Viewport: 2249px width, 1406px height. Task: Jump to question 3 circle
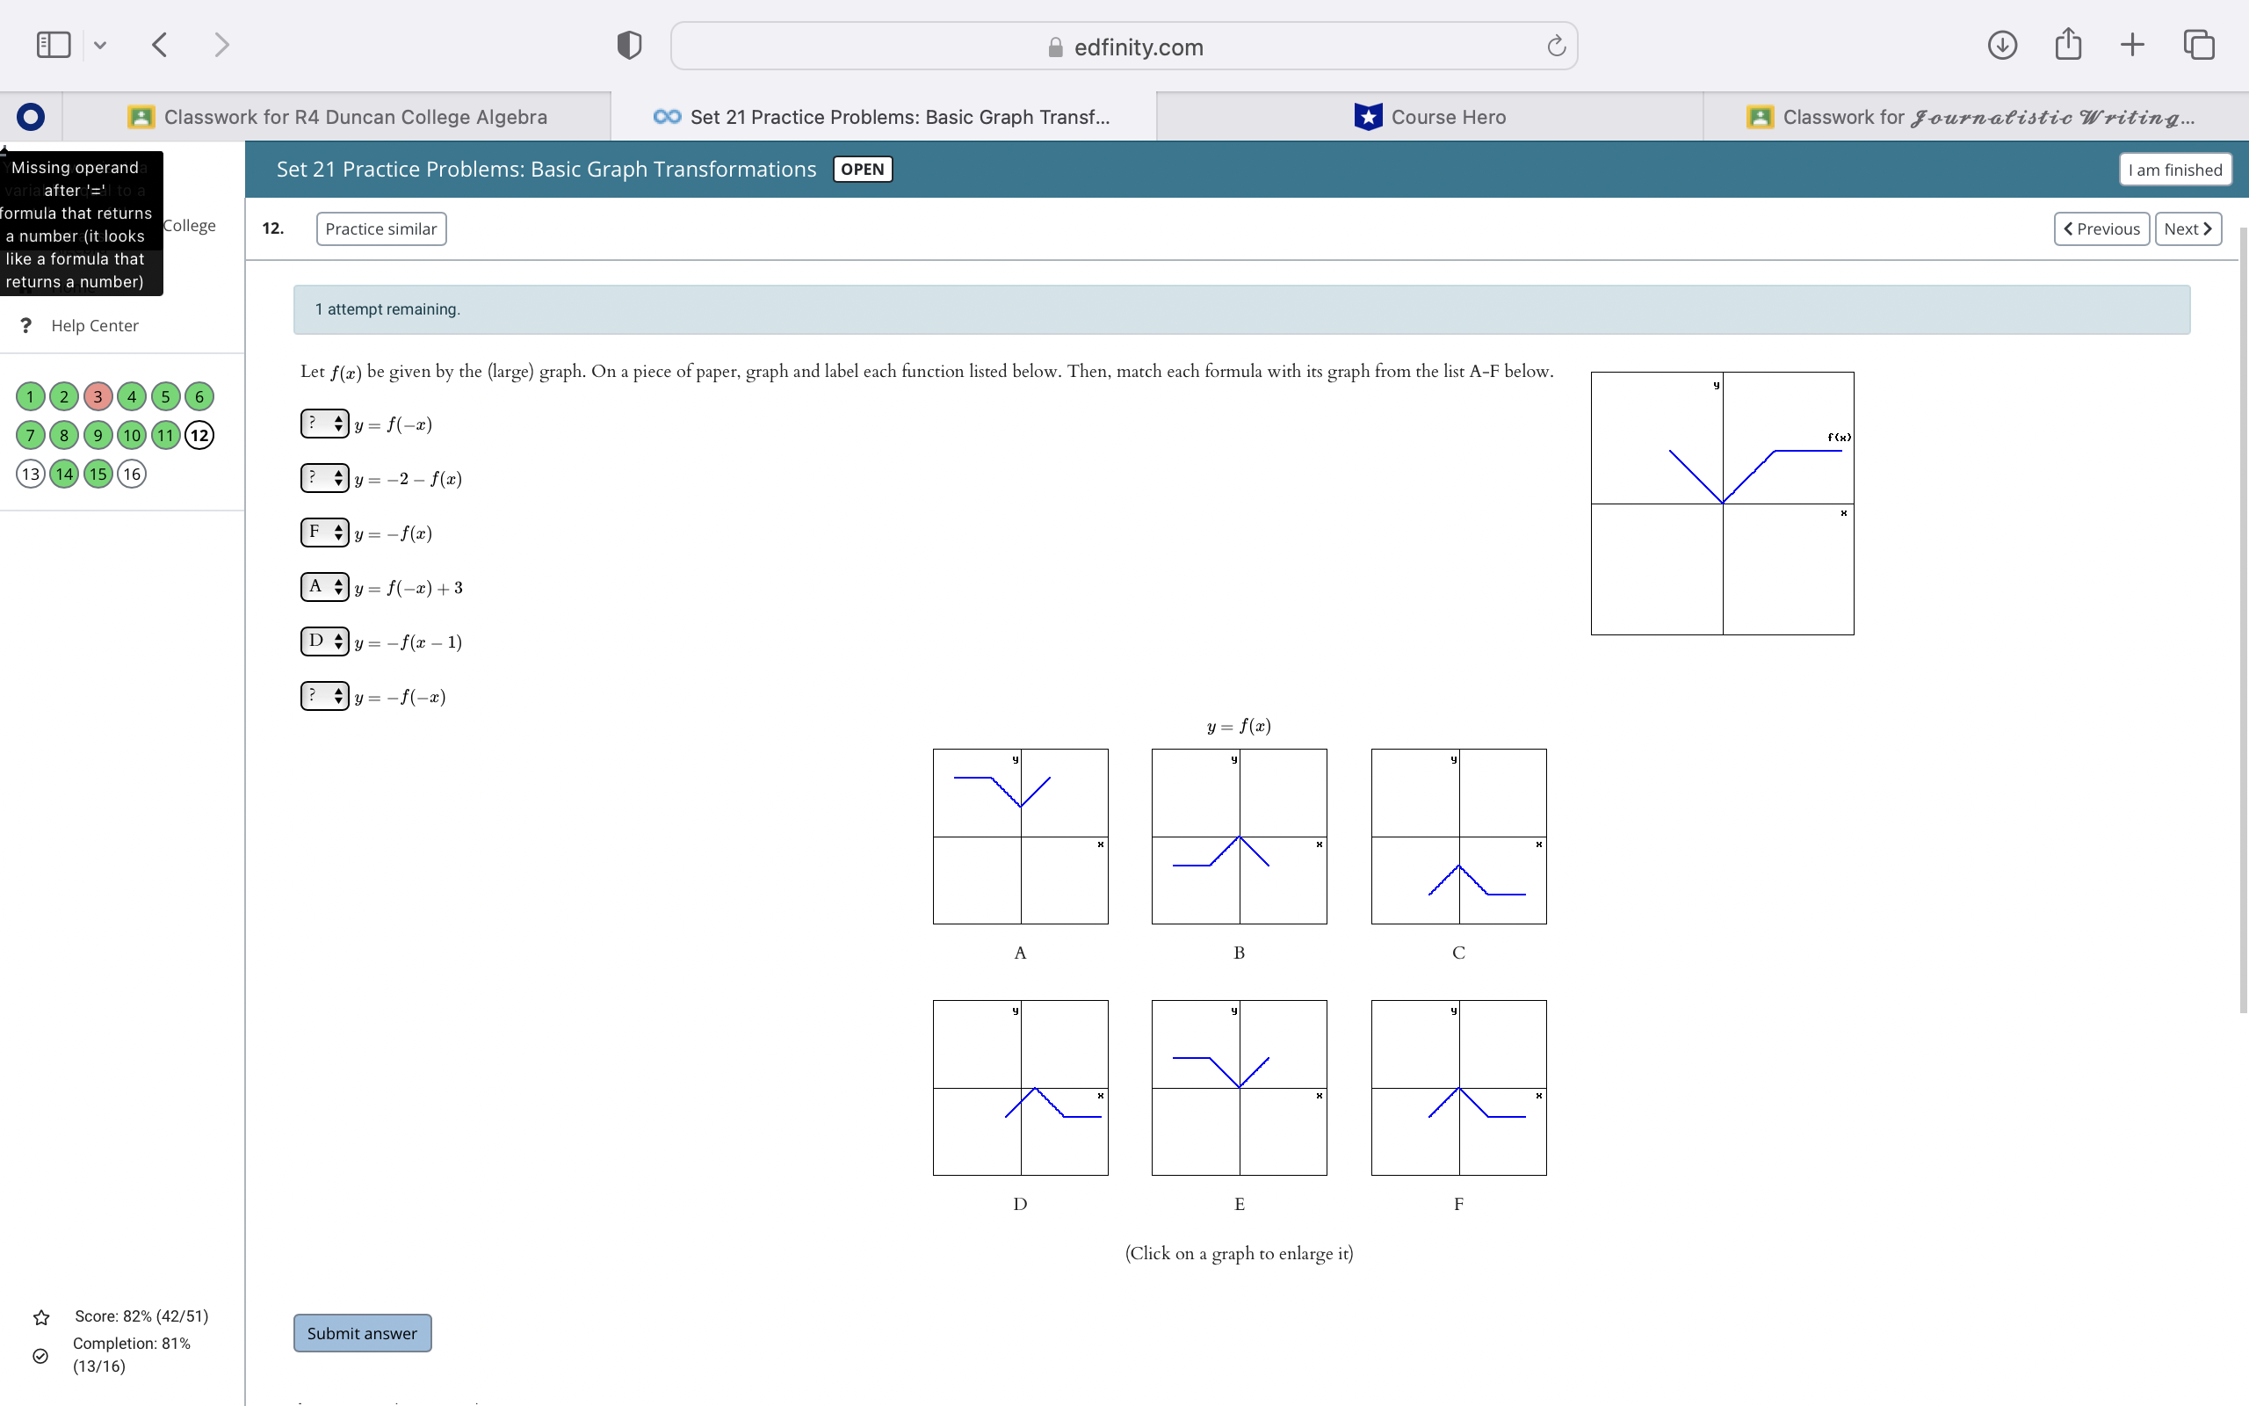(x=98, y=397)
